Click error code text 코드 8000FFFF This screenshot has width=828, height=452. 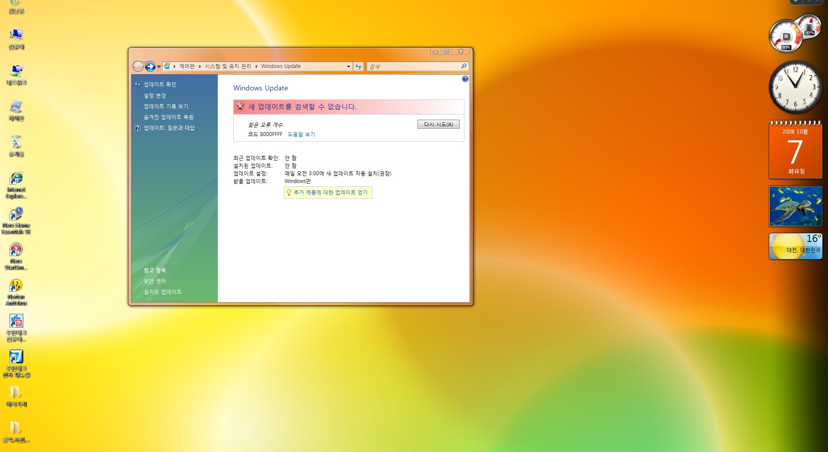point(265,134)
